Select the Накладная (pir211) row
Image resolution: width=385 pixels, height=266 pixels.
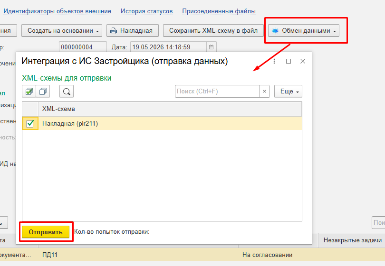pos(162,123)
